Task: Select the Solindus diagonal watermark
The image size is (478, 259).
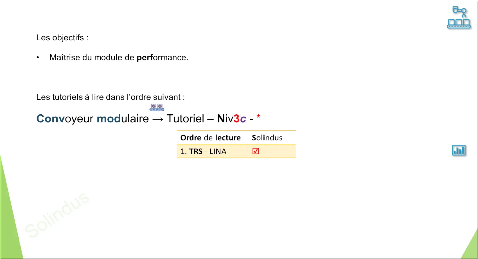Action: [57, 215]
